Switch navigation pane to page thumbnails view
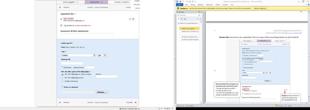 pos(182,19)
